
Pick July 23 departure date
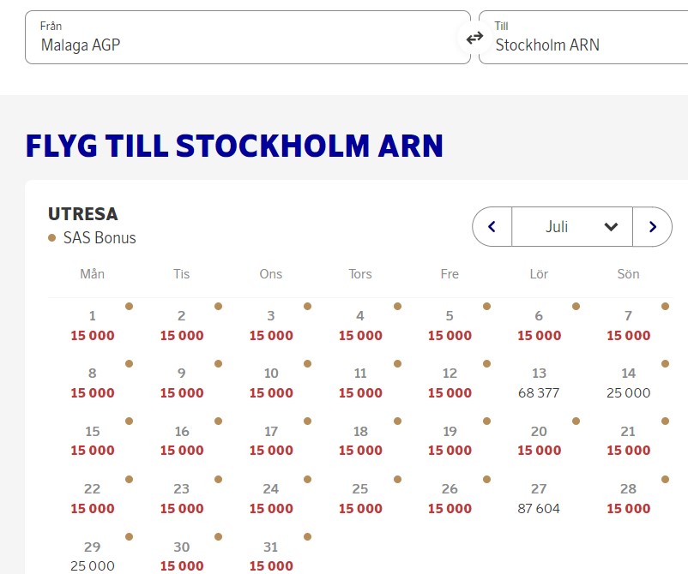point(182,499)
